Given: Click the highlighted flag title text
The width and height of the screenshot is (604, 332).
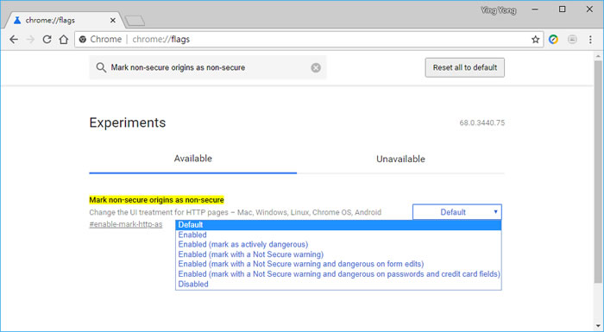Looking at the screenshot, I should pos(156,200).
